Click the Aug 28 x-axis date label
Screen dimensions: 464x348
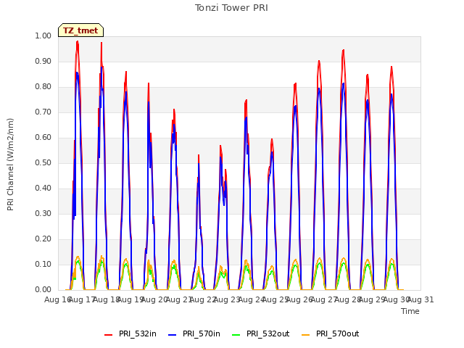pyautogui.click(x=348, y=299)
